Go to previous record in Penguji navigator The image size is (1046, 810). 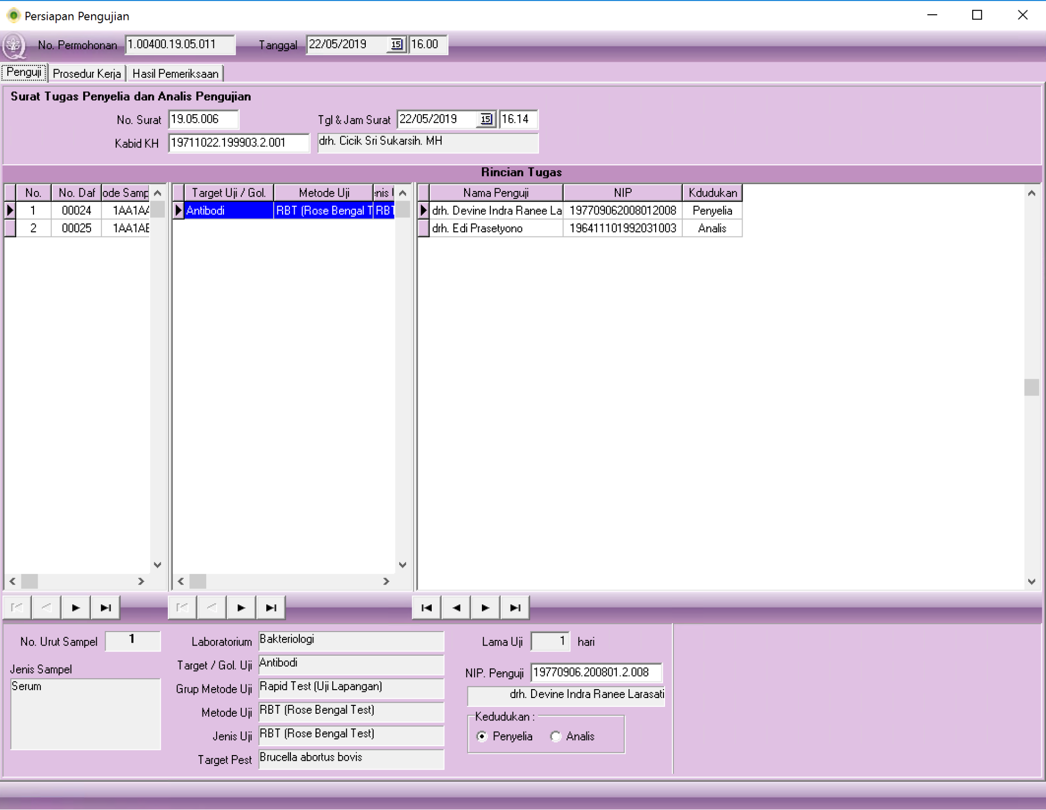point(456,607)
